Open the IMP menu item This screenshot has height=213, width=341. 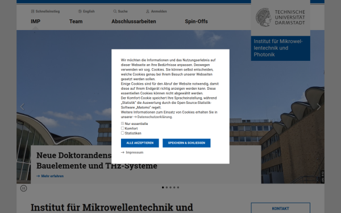[x=35, y=22]
